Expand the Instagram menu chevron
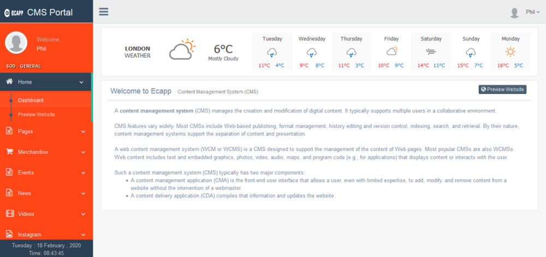This screenshot has width=546, height=257. [83, 235]
